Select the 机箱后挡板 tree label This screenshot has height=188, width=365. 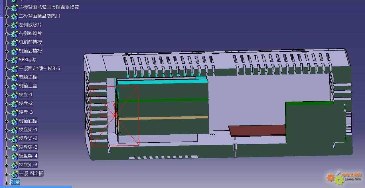30,51
